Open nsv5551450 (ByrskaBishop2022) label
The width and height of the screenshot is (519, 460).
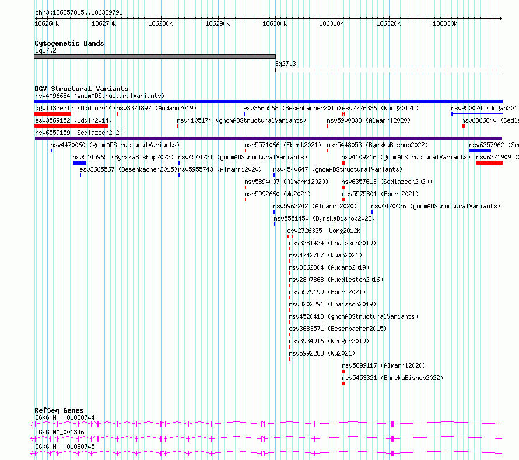coord(324,219)
